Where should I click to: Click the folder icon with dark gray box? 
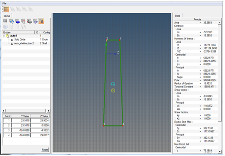point(29,21)
